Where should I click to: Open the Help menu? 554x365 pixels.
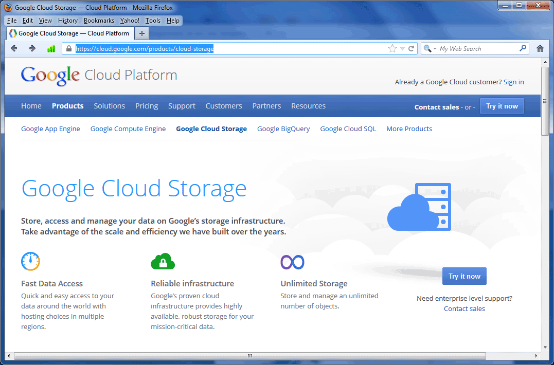coord(173,21)
